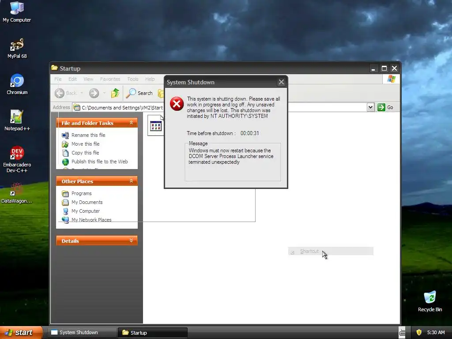
Task: Launch MyPal 68 desktop shortcut
Action: coord(17,49)
